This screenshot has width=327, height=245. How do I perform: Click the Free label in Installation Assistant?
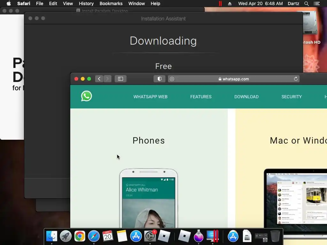click(163, 66)
